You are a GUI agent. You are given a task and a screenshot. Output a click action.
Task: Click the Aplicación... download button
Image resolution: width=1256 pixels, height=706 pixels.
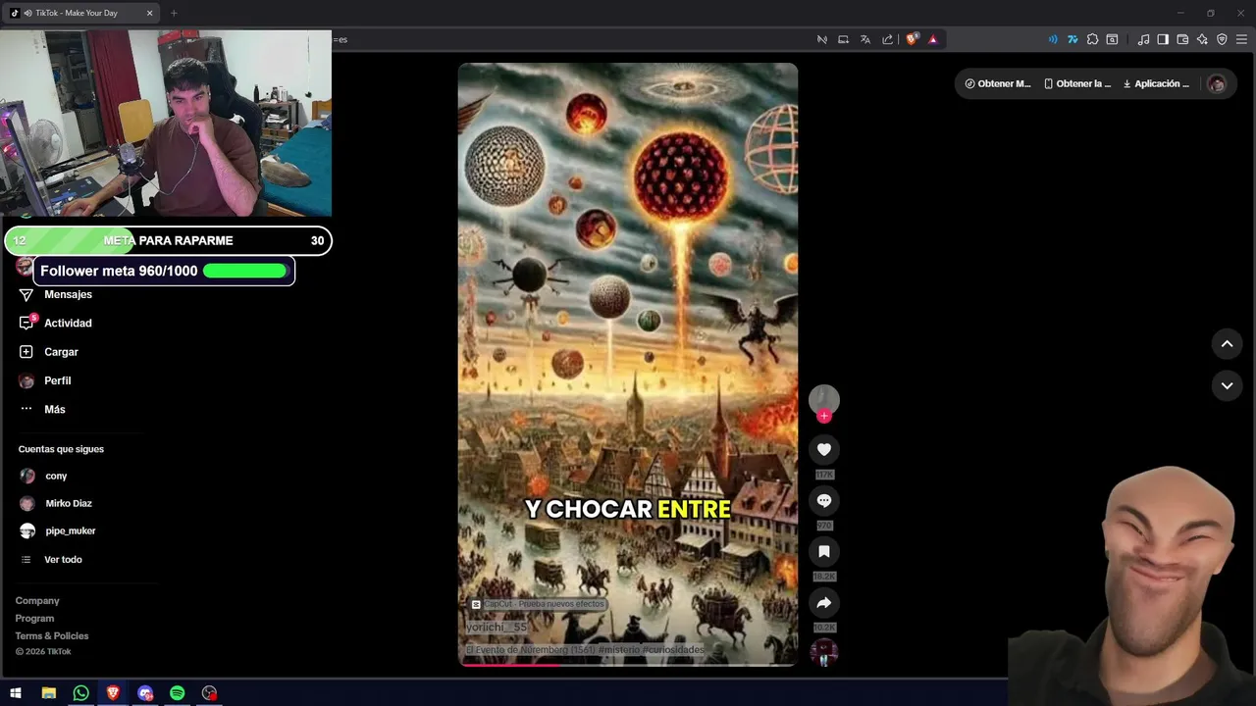click(1156, 84)
